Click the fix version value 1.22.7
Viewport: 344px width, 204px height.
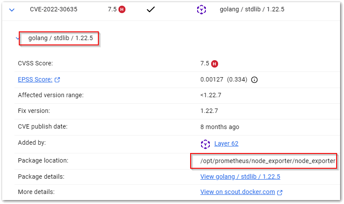(209, 111)
